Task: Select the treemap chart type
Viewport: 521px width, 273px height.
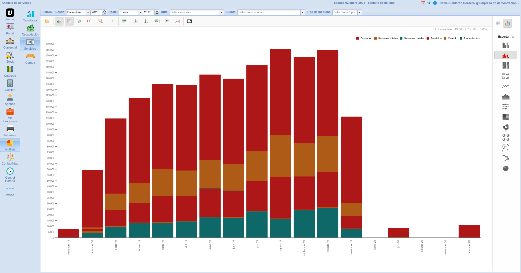Action: point(506,117)
